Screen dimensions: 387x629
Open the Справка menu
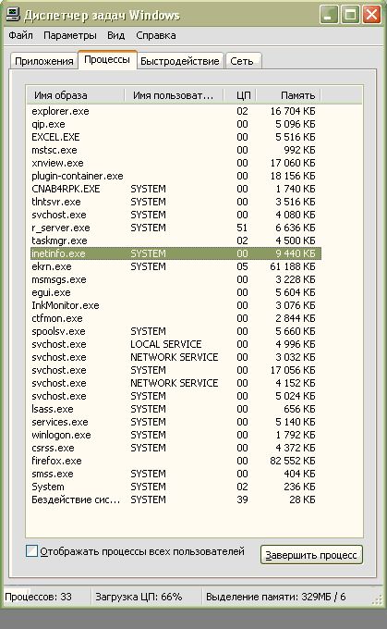click(156, 35)
